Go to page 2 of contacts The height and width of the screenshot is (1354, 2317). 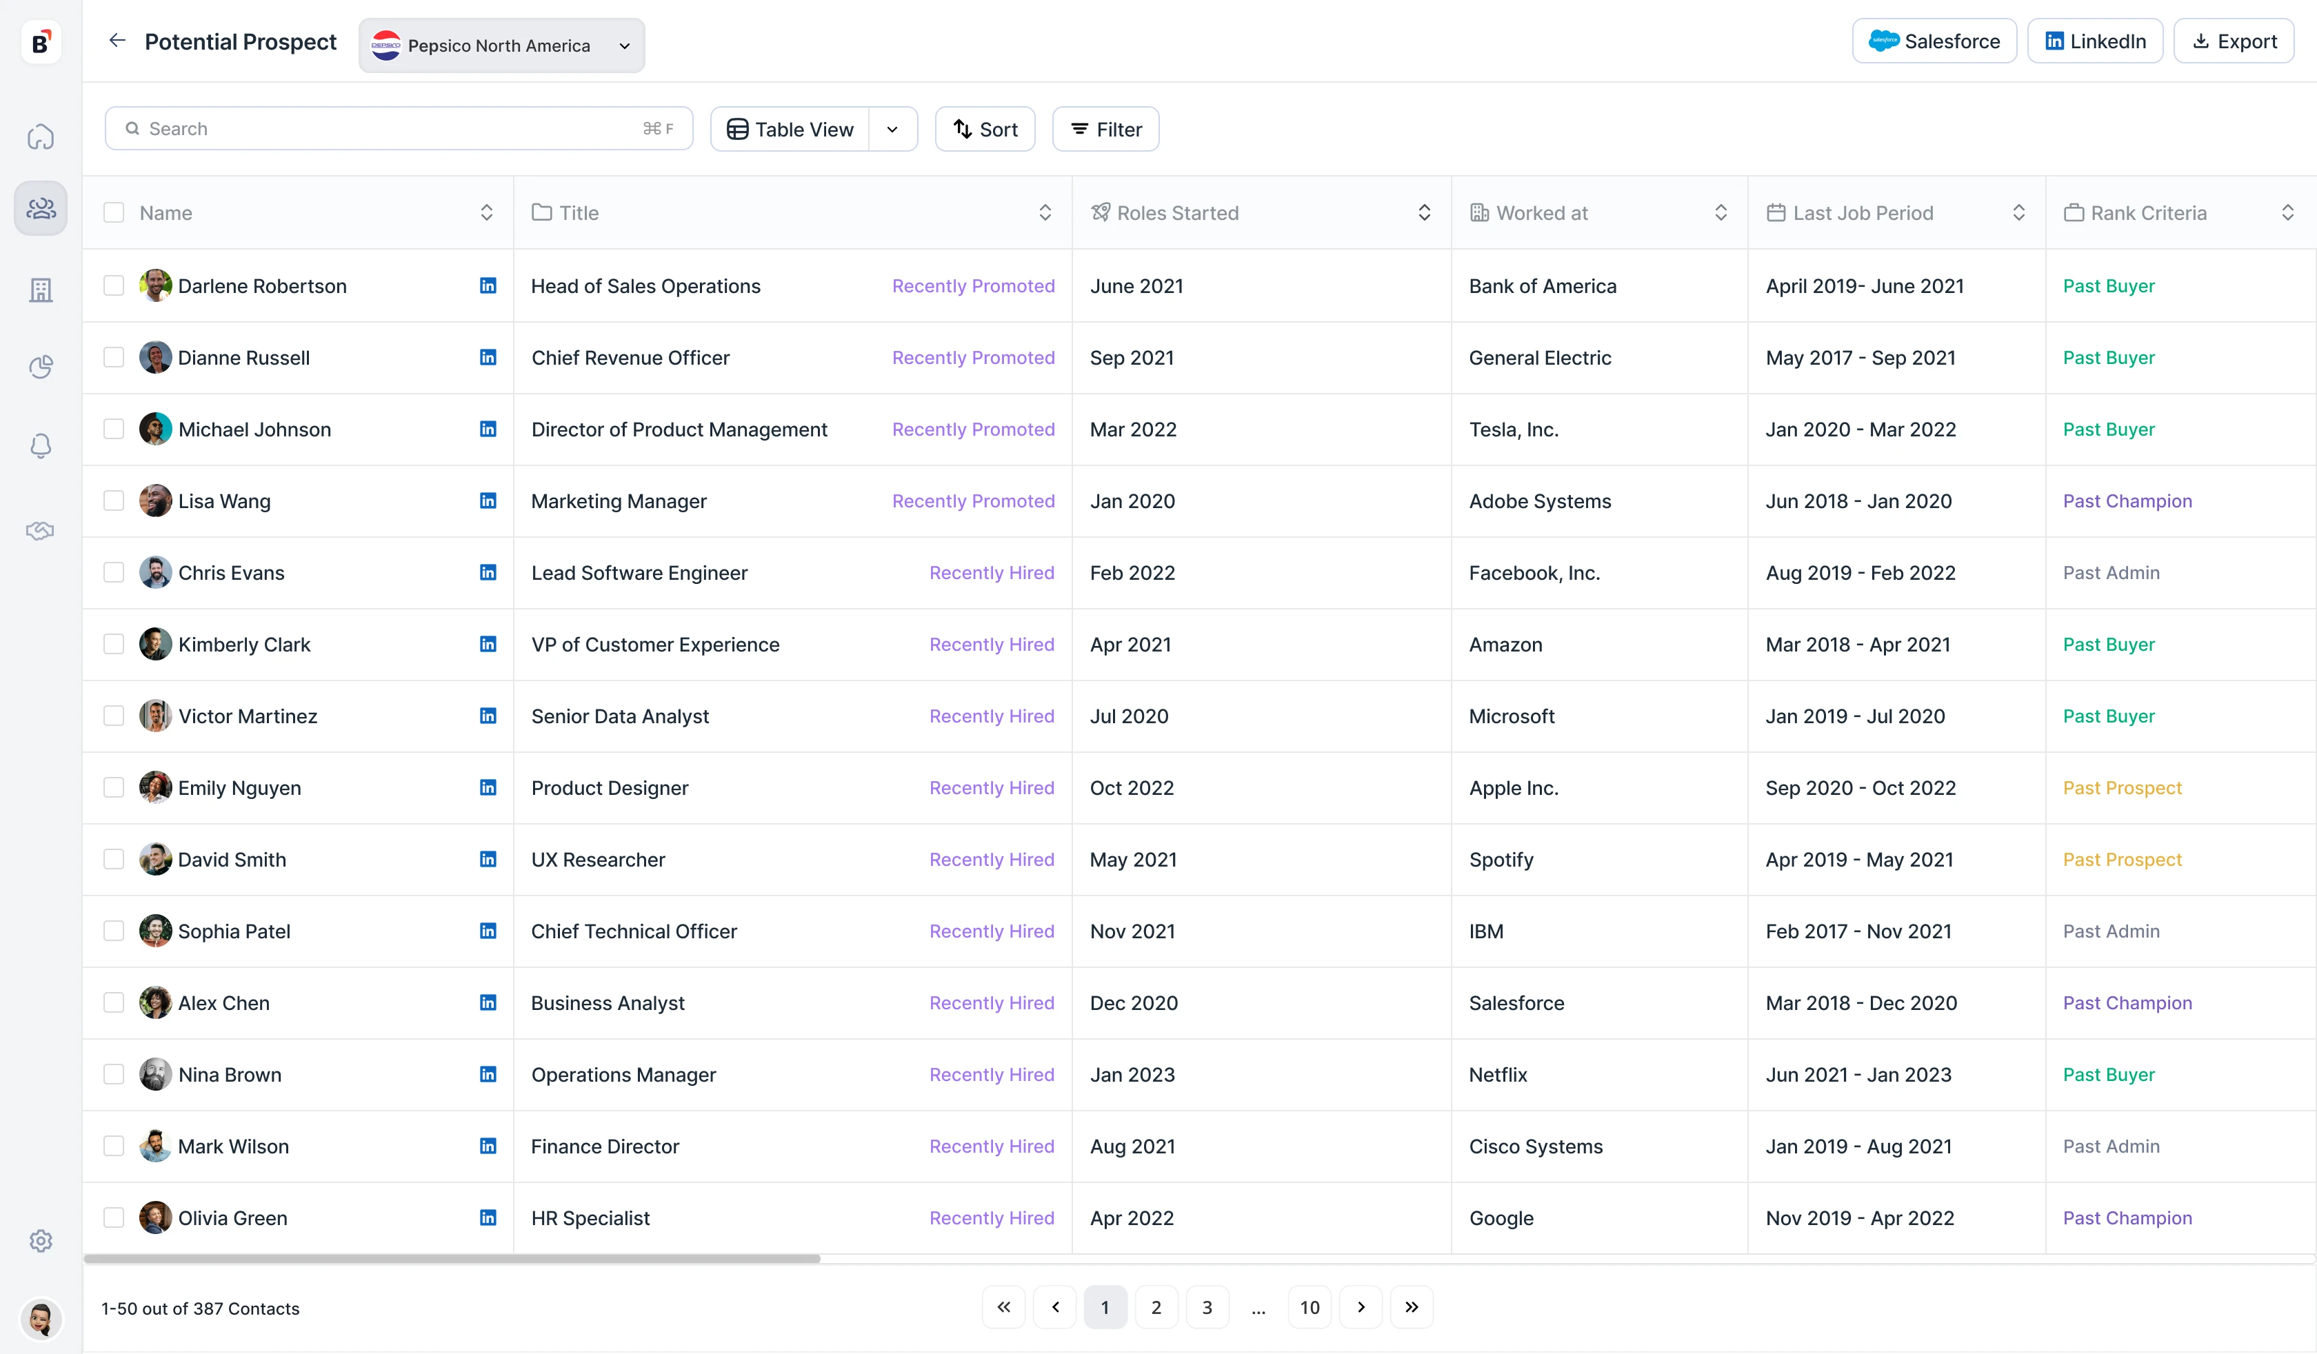tap(1156, 1306)
